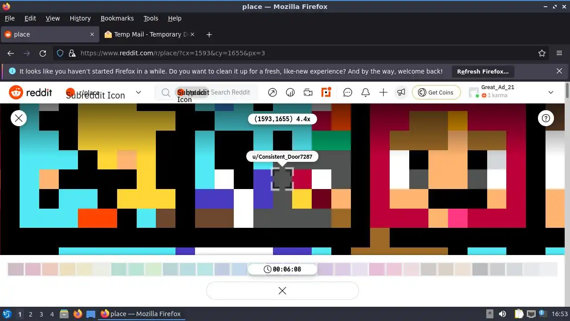Open the View menu
The width and height of the screenshot is (570, 321).
(53, 18)
